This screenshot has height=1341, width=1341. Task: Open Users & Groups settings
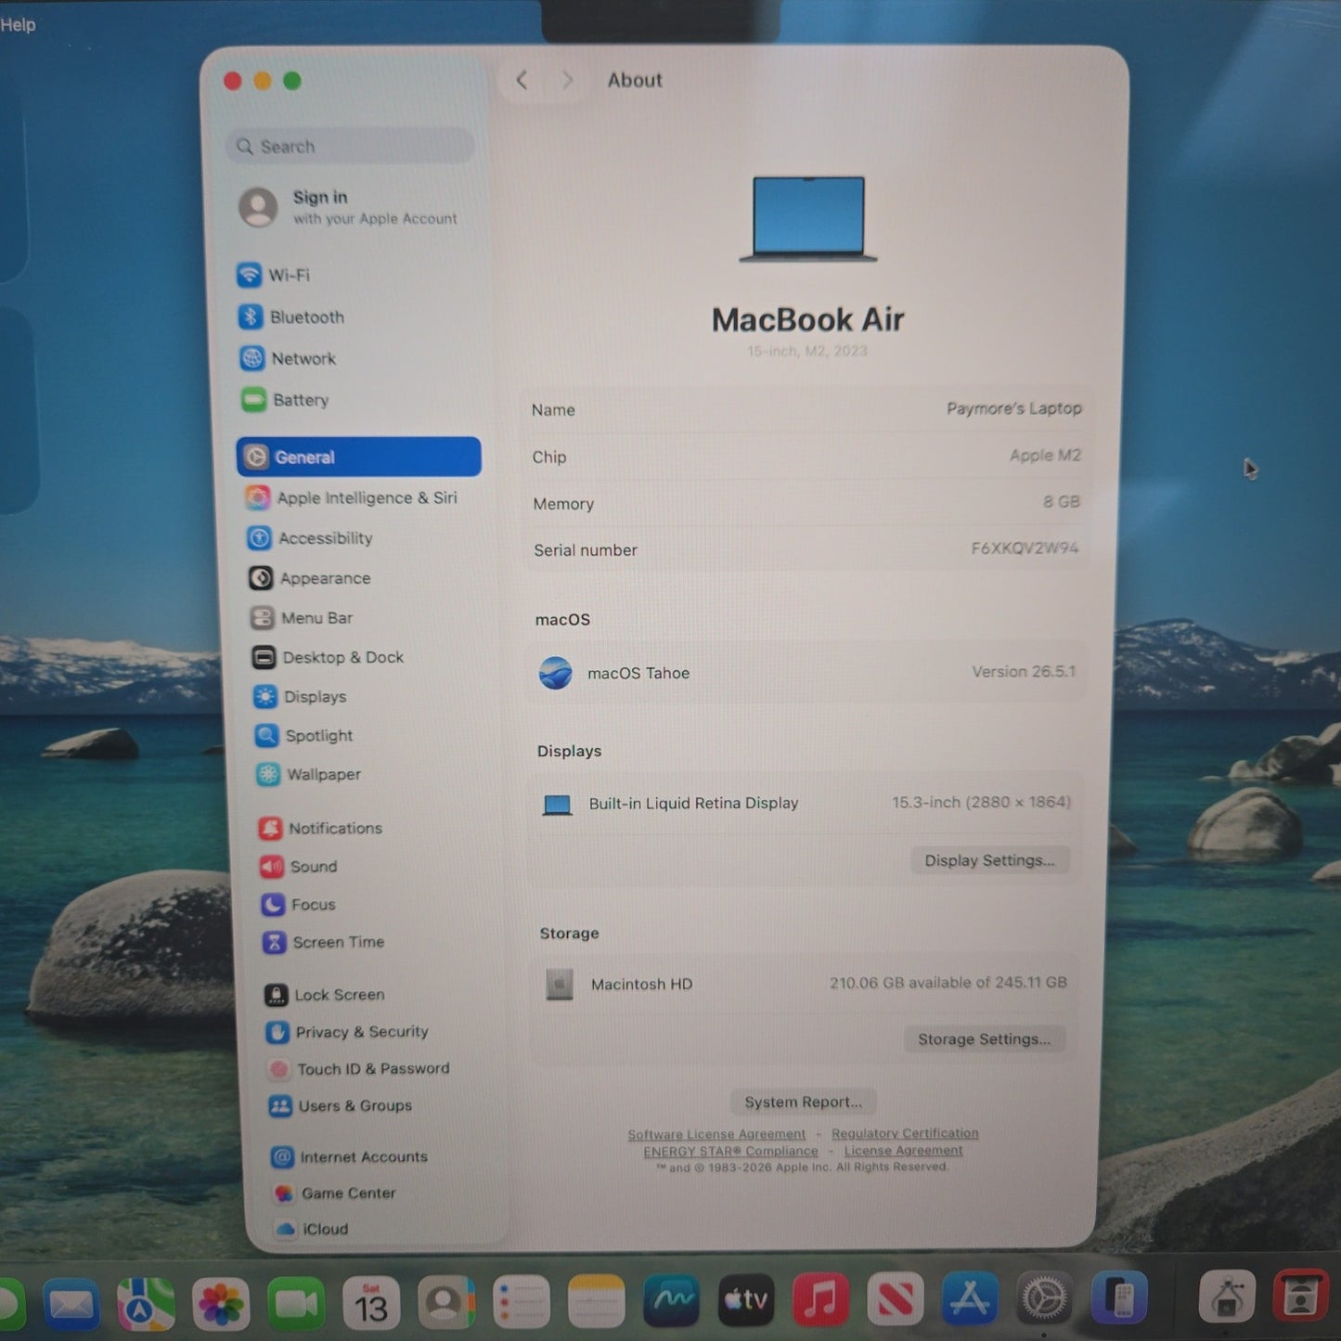coord(341,1106)
